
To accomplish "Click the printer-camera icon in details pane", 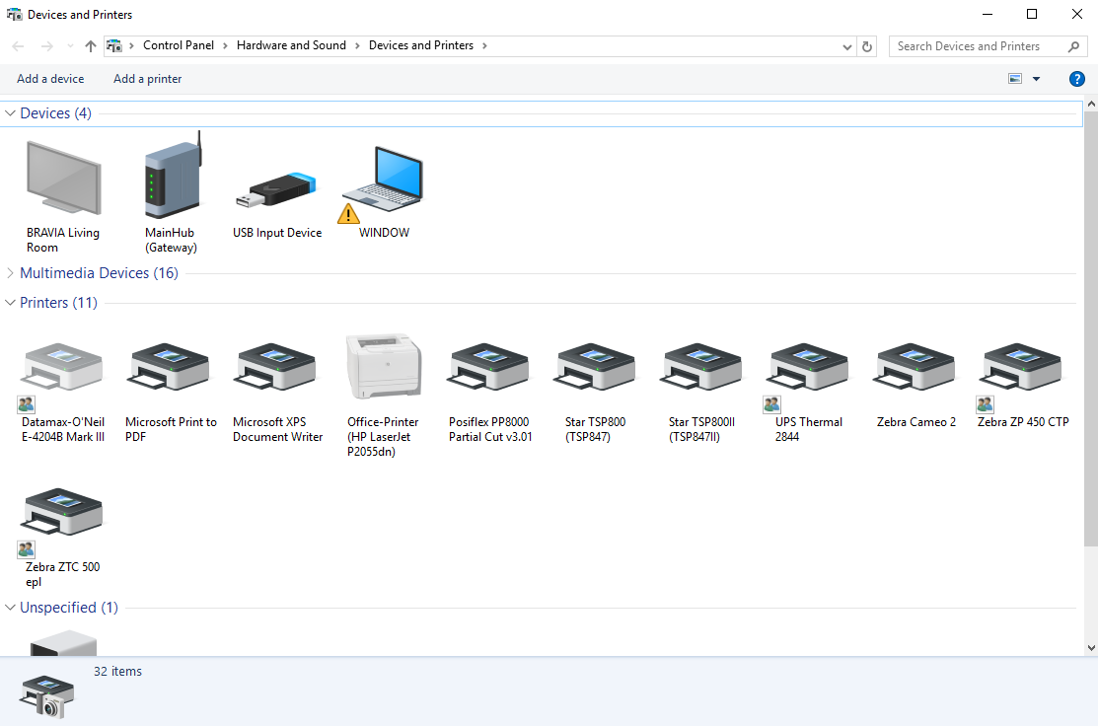I will tap(47, 696).
